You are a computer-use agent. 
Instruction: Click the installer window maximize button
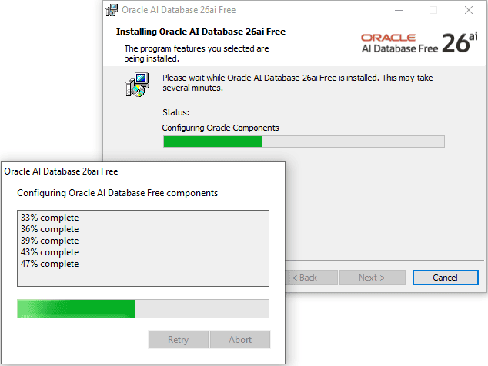tap(433, 11)
